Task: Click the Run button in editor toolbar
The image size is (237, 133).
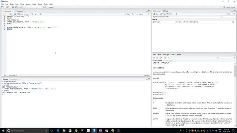Action: (x=127, y=14)
